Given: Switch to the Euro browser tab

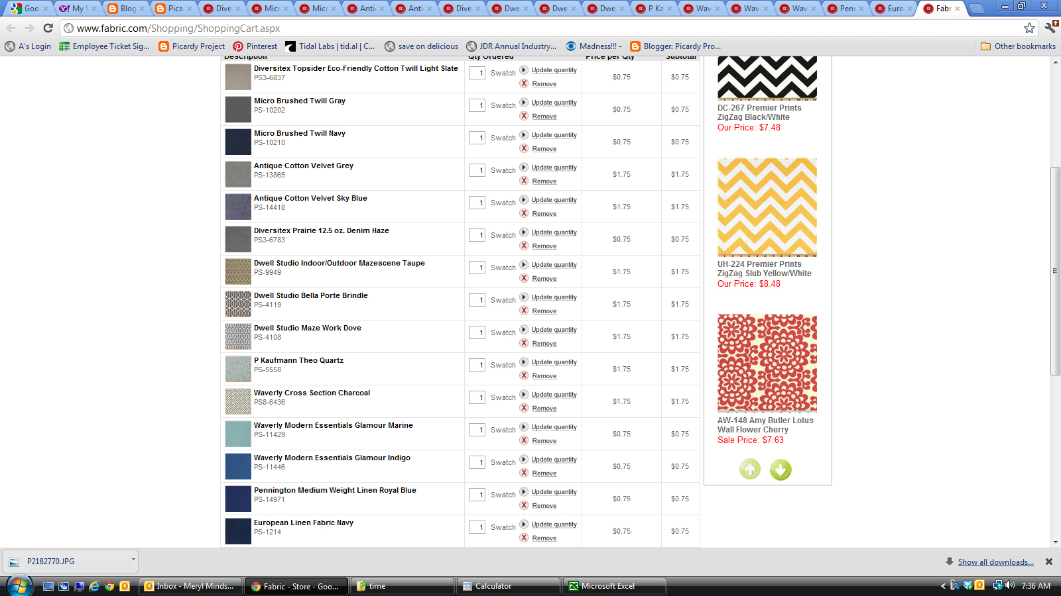Looking at the screenshot, I should [x=892, y=9].
